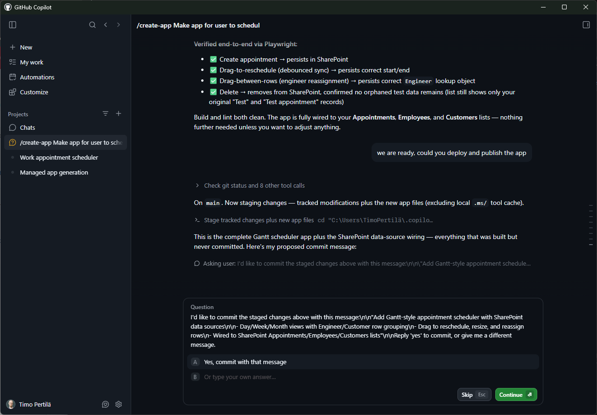Go back with the left arrow
Viewport: 597px width, 415px height.
105,25
